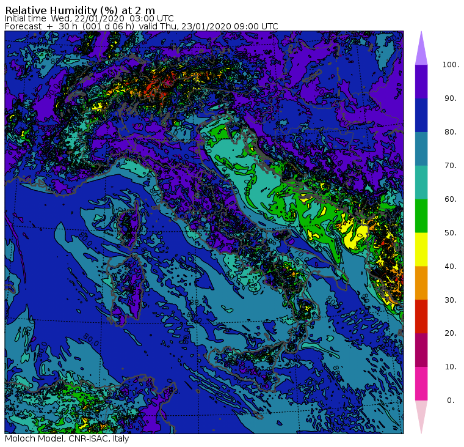The height and width of the screenshot is (447, 464).
Task: Click the '60.' colorbar label
Action: tap(451, 199)
